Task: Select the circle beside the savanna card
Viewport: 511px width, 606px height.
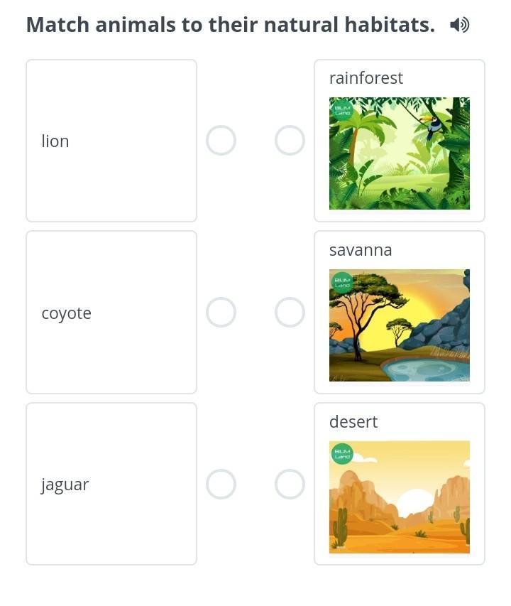Action: 290,313
